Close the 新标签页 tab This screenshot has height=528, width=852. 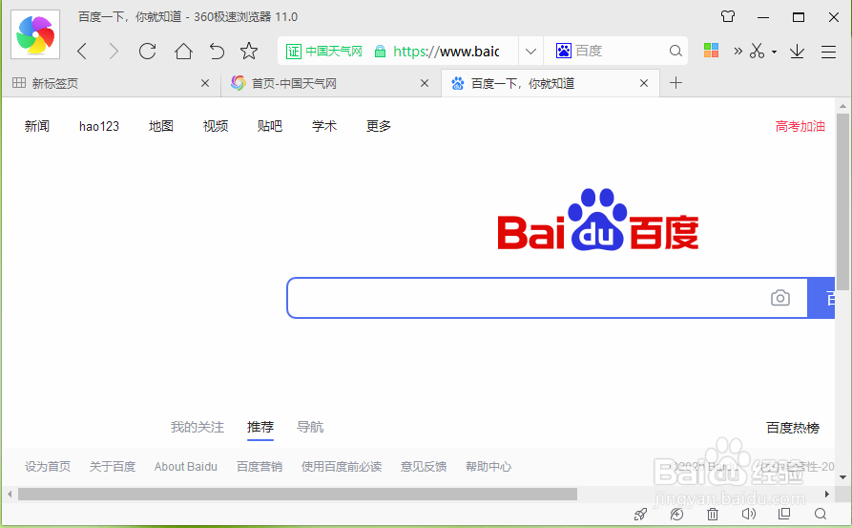(x=205, y=83)
